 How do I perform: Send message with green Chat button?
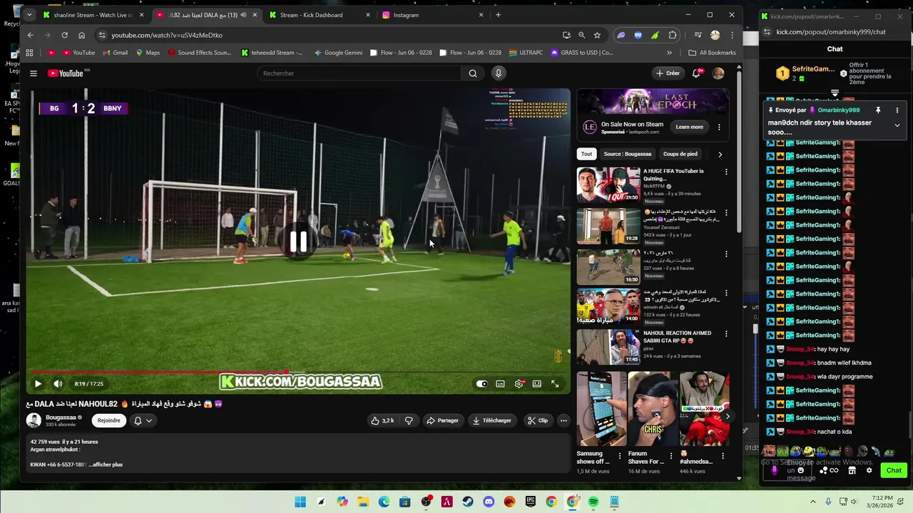pos(894,470)
